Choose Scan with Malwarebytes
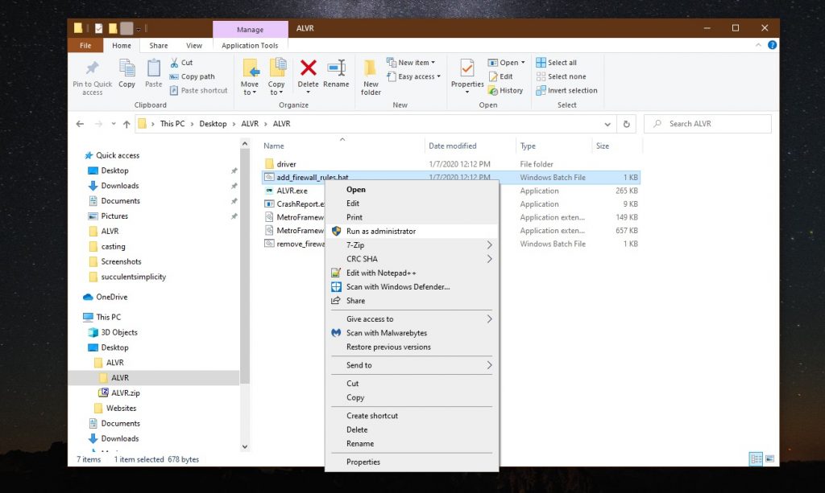This screenshot has width=825, height=493. click(412, 333)
